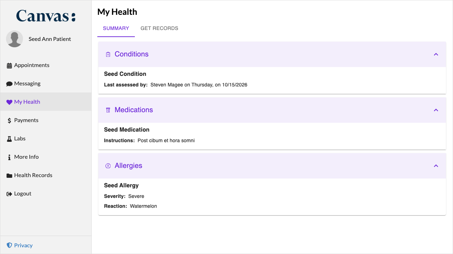This screenshot has height=254, width=453.
Task: Click the Canvas logo
Action: pyautogui.click(x=46, y=16)
